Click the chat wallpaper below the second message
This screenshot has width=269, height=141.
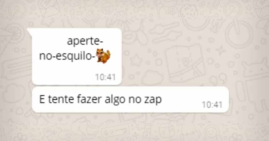pos(134,127)
